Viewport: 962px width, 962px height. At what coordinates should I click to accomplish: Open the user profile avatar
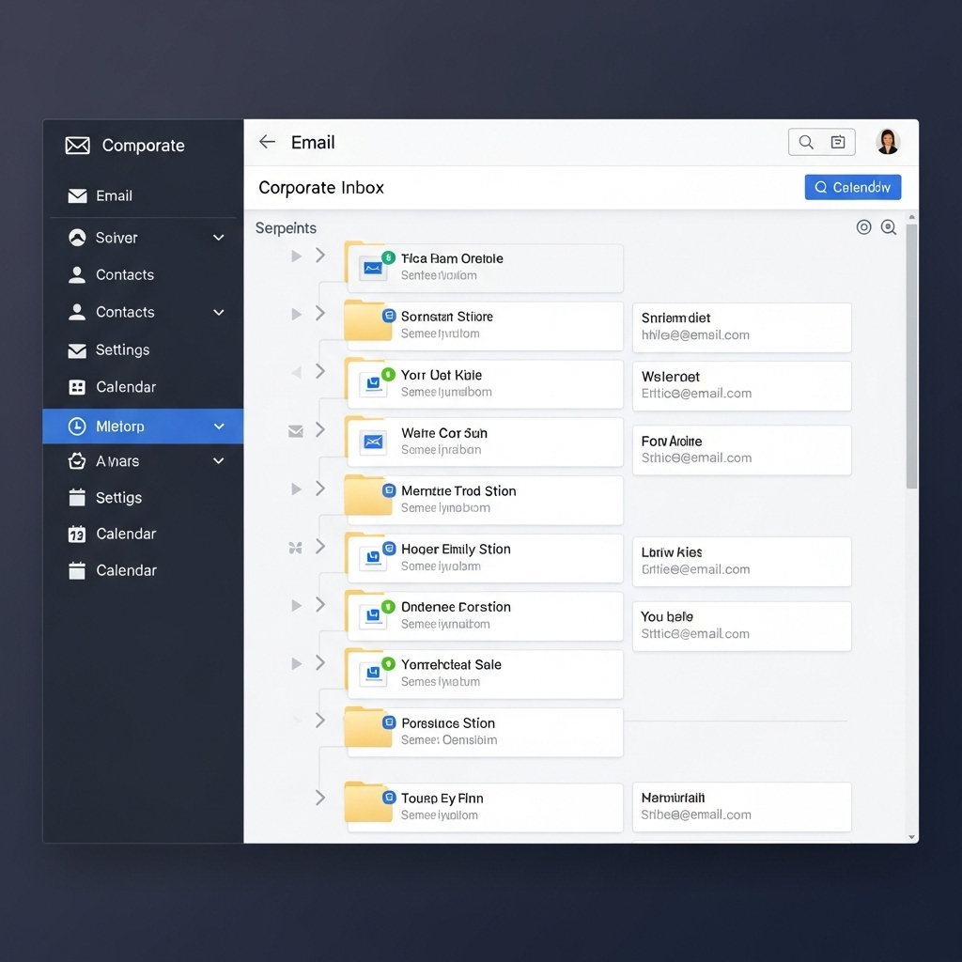[887, 142]
